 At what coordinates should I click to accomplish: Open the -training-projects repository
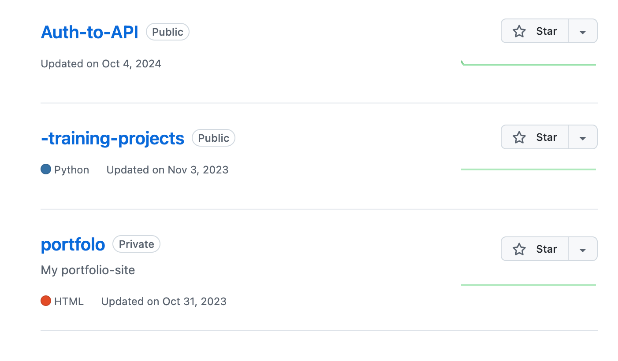(x=112, y=138)
